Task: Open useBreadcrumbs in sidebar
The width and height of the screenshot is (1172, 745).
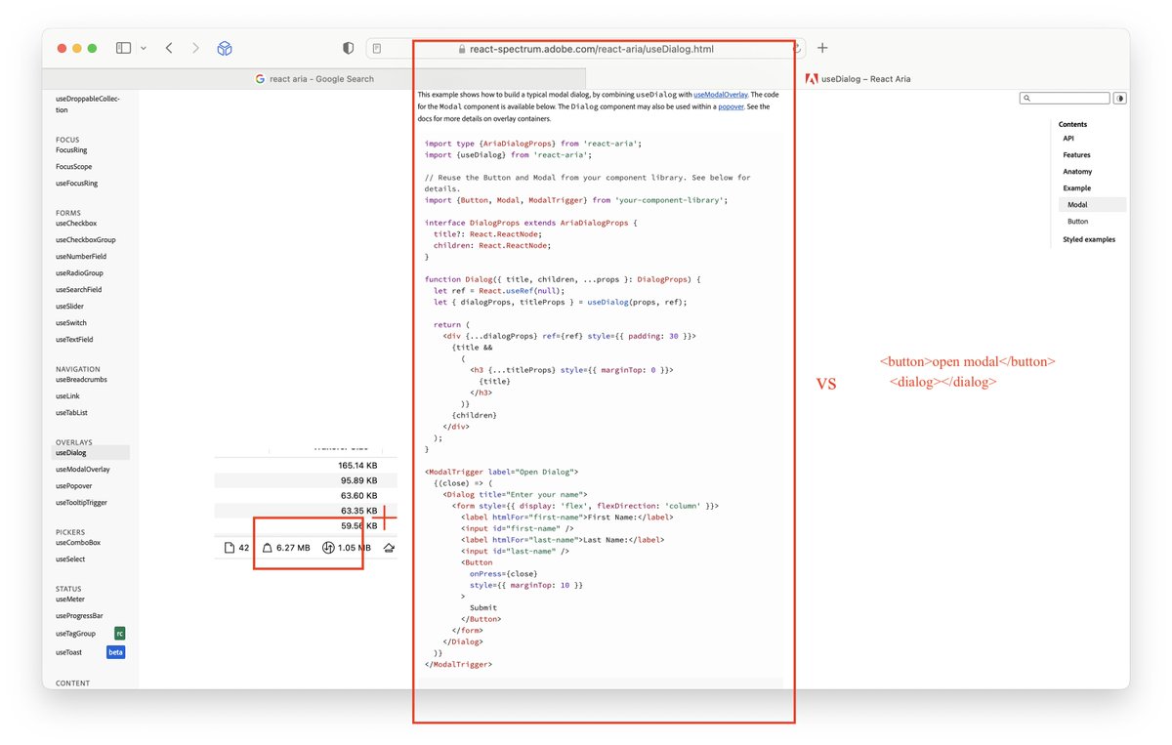Action: point(81,380)
